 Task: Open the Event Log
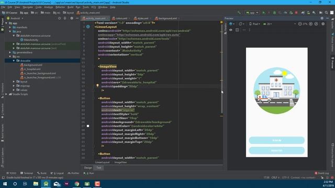coord(322,173)
